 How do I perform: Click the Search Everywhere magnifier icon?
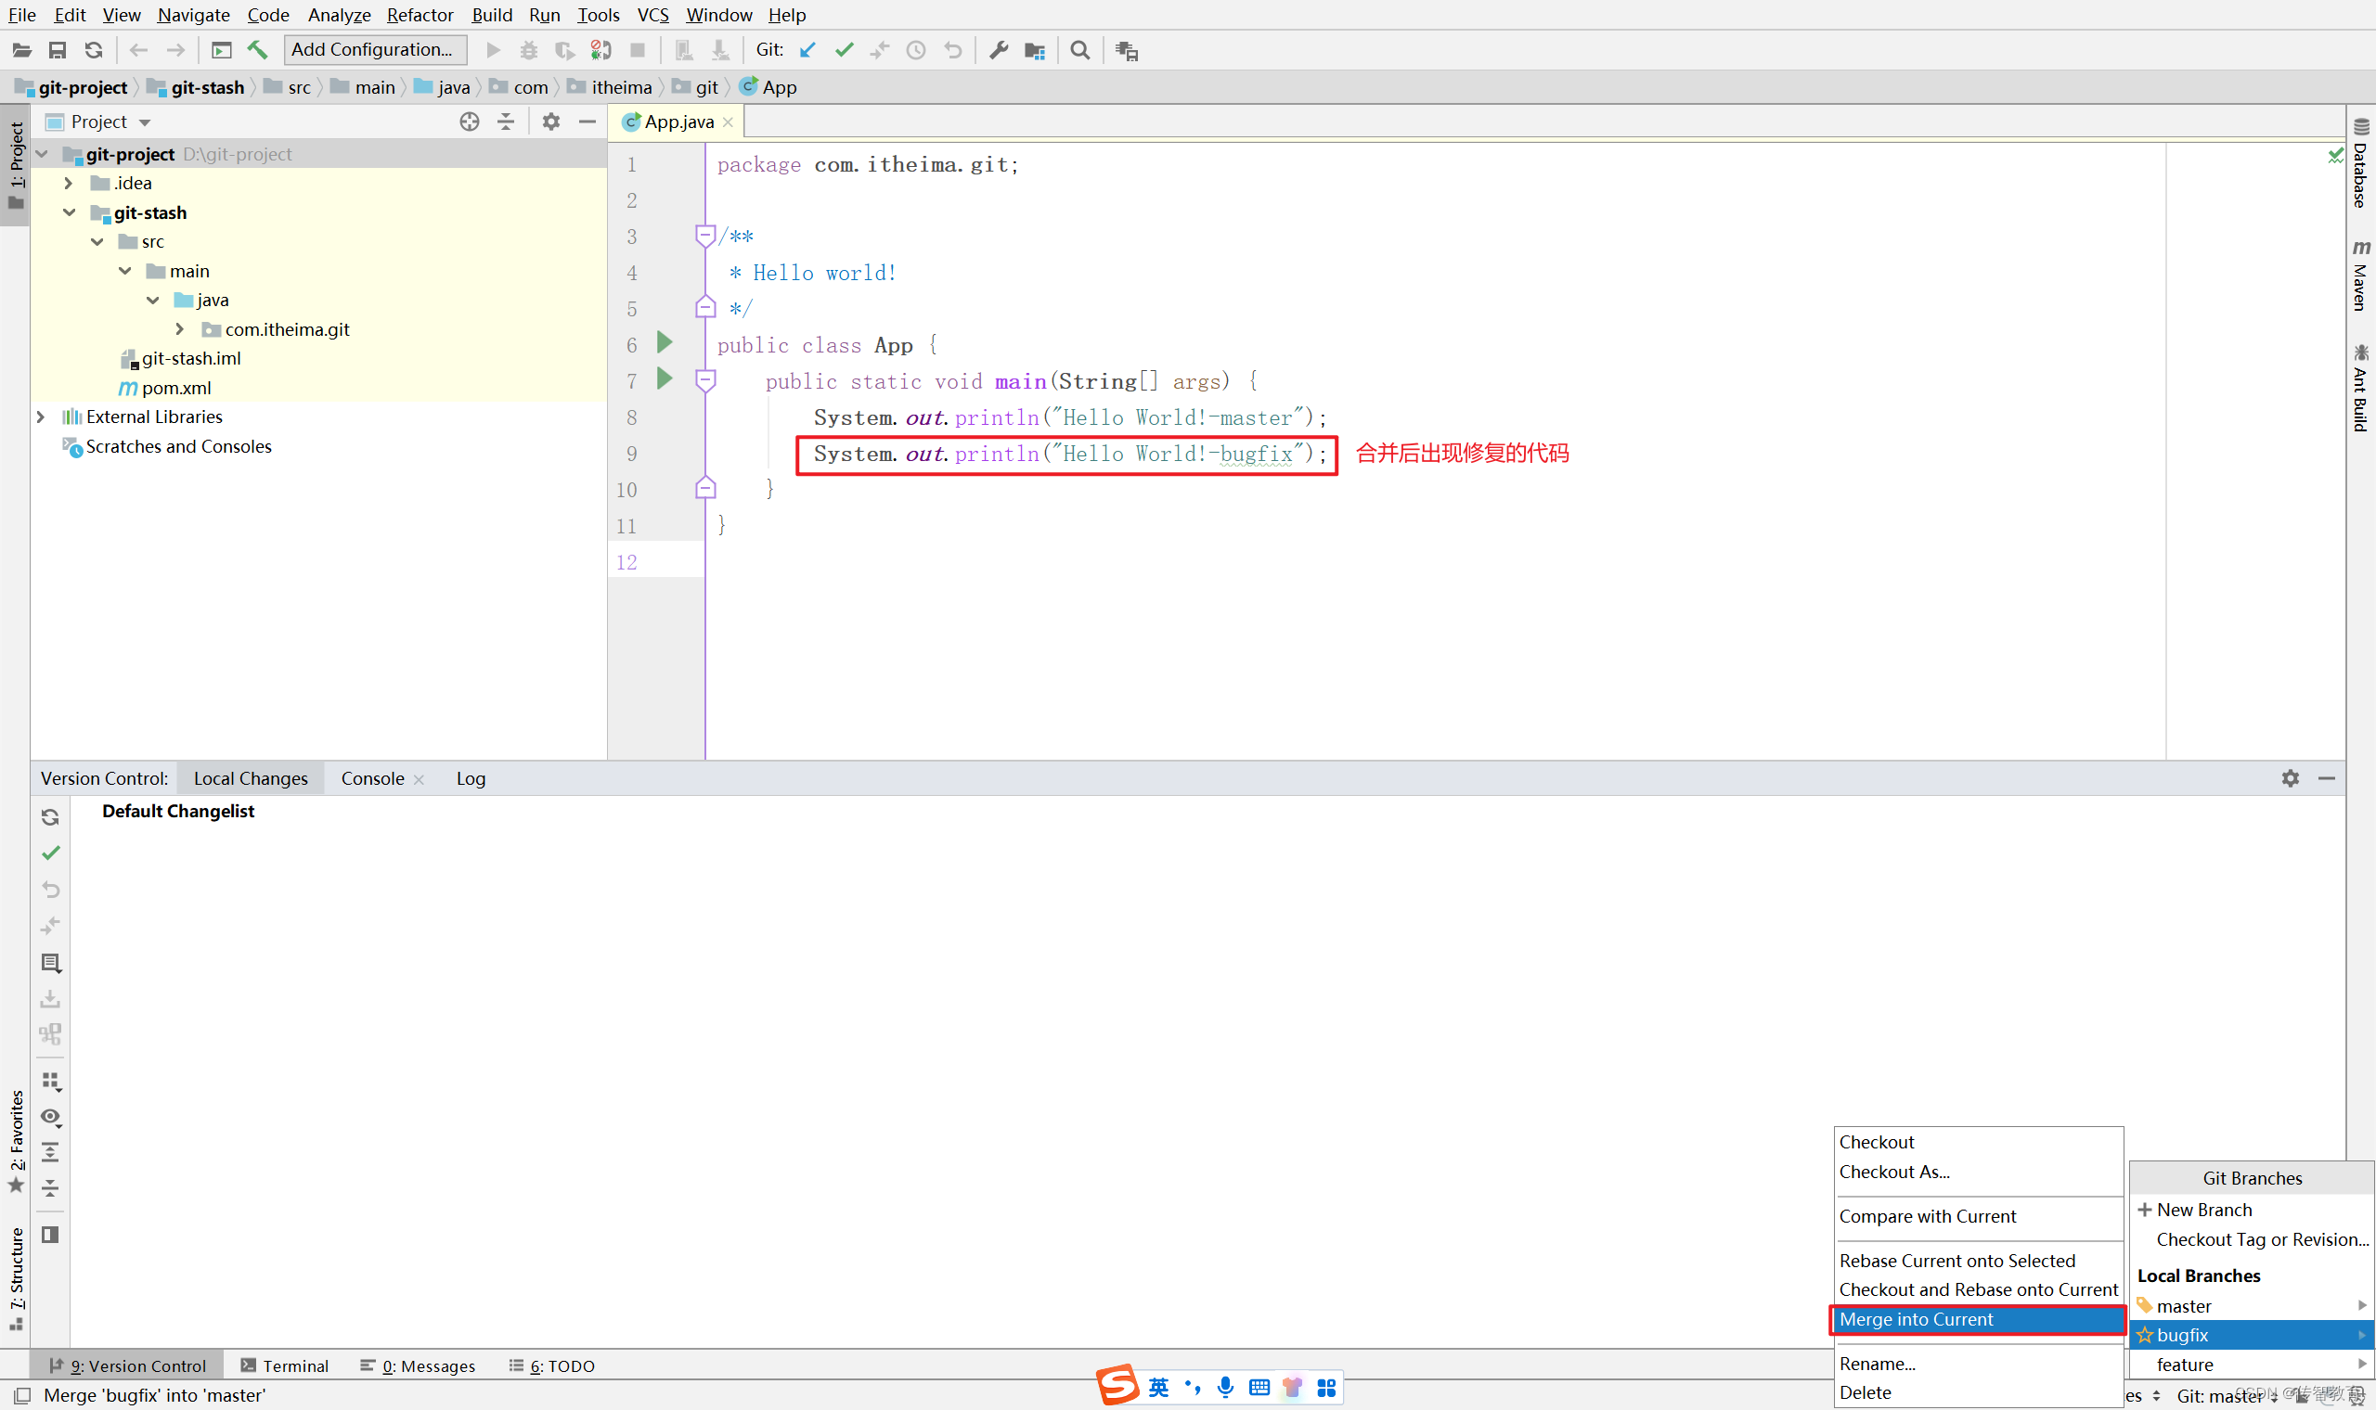coord(1079,50)
